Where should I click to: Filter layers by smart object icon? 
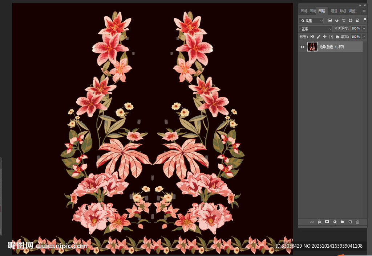pos(357,20)
